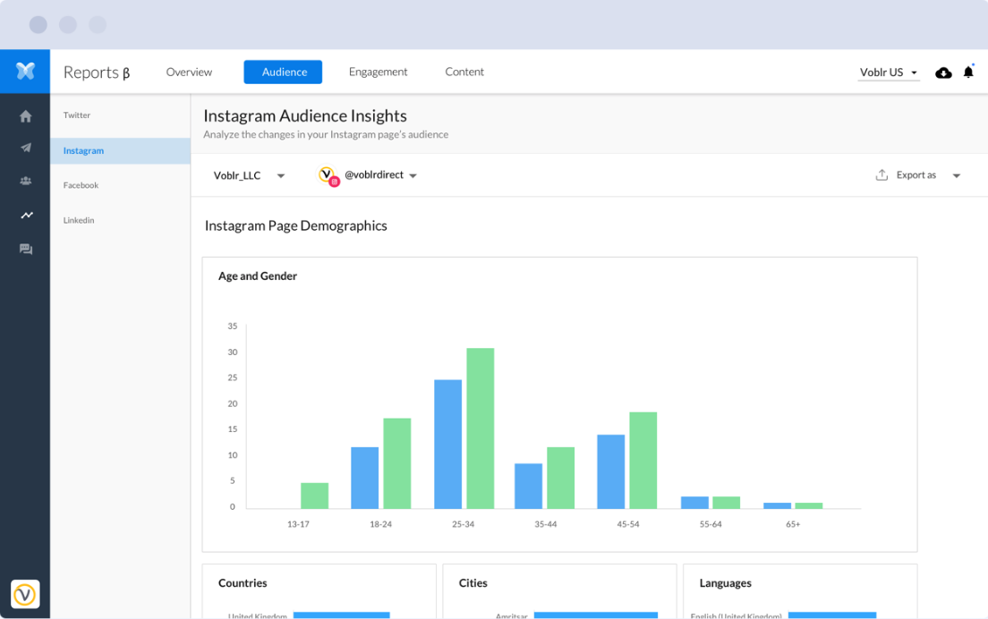Select Facebook in the reports list
The image size is (988, 619).
pyautogui.click(x=81, y=185)
